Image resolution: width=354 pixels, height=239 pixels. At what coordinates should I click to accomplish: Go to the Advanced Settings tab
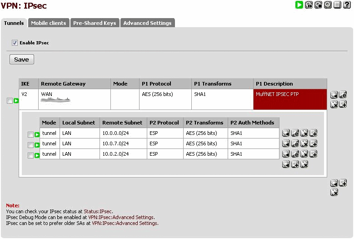(x=147, y=23)
